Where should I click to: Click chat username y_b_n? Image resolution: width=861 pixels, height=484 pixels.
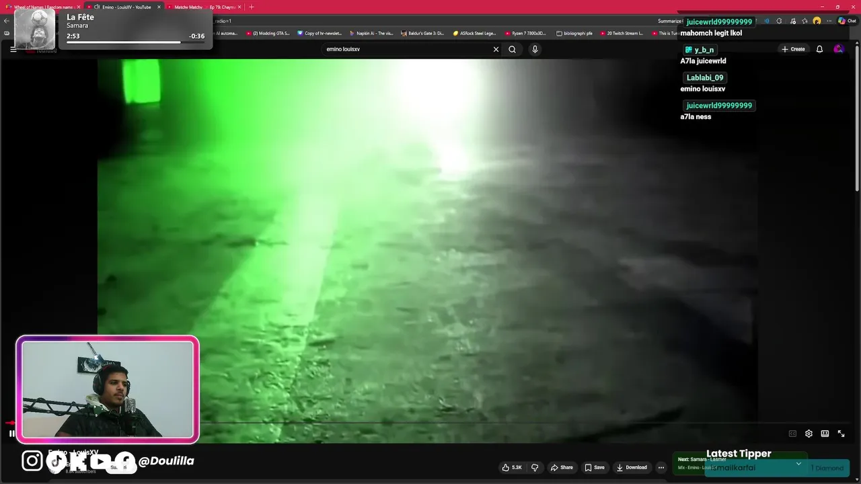(700, 50)
